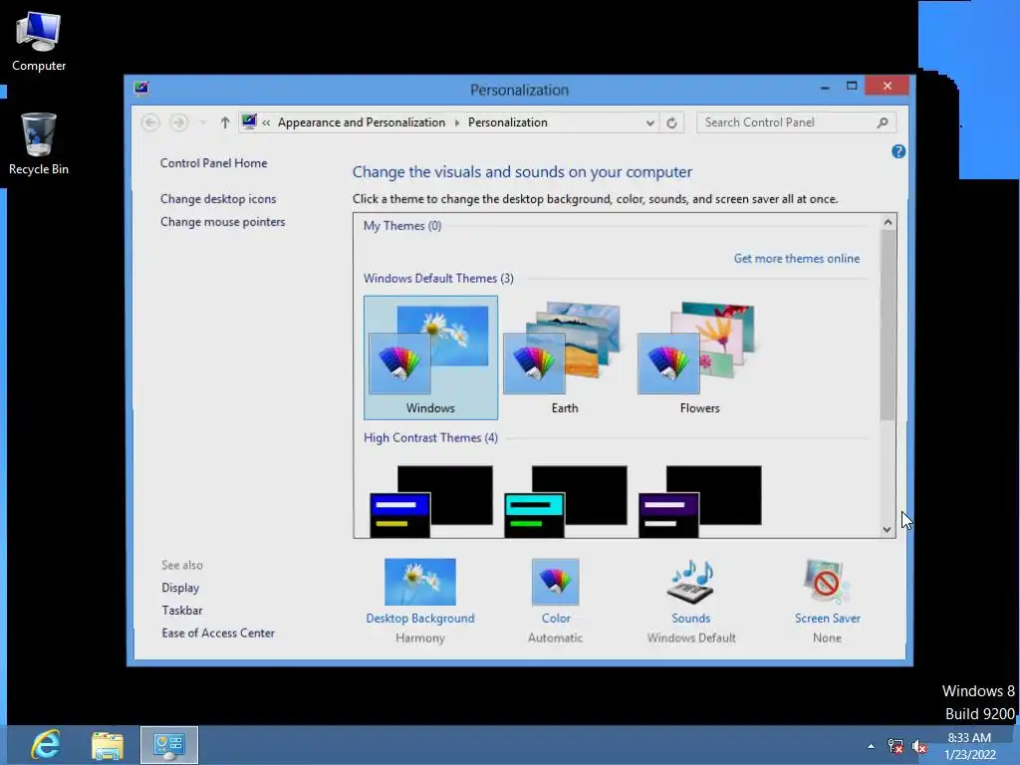The image size is (1020, 765).
Task: Click Windows Default Themes (3) heading
Action: tap(438, 279)
